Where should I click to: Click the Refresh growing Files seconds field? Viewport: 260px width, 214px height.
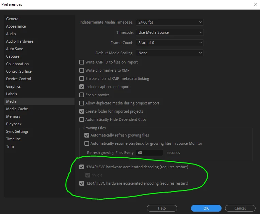coord(149,153)
